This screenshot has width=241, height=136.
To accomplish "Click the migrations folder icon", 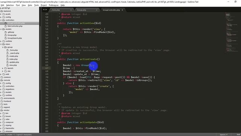I will click(4, 89).
